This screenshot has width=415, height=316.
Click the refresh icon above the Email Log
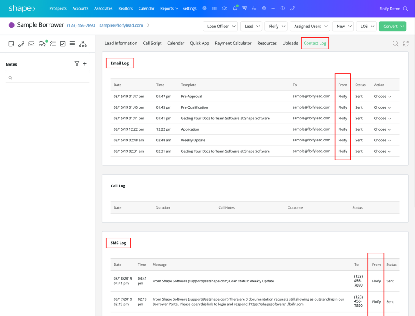point(406,44)
